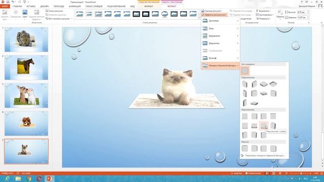Screen dimensions: 324x182
Task: Click the Удалить фон (remove background) button
Action: coord(5,15)
